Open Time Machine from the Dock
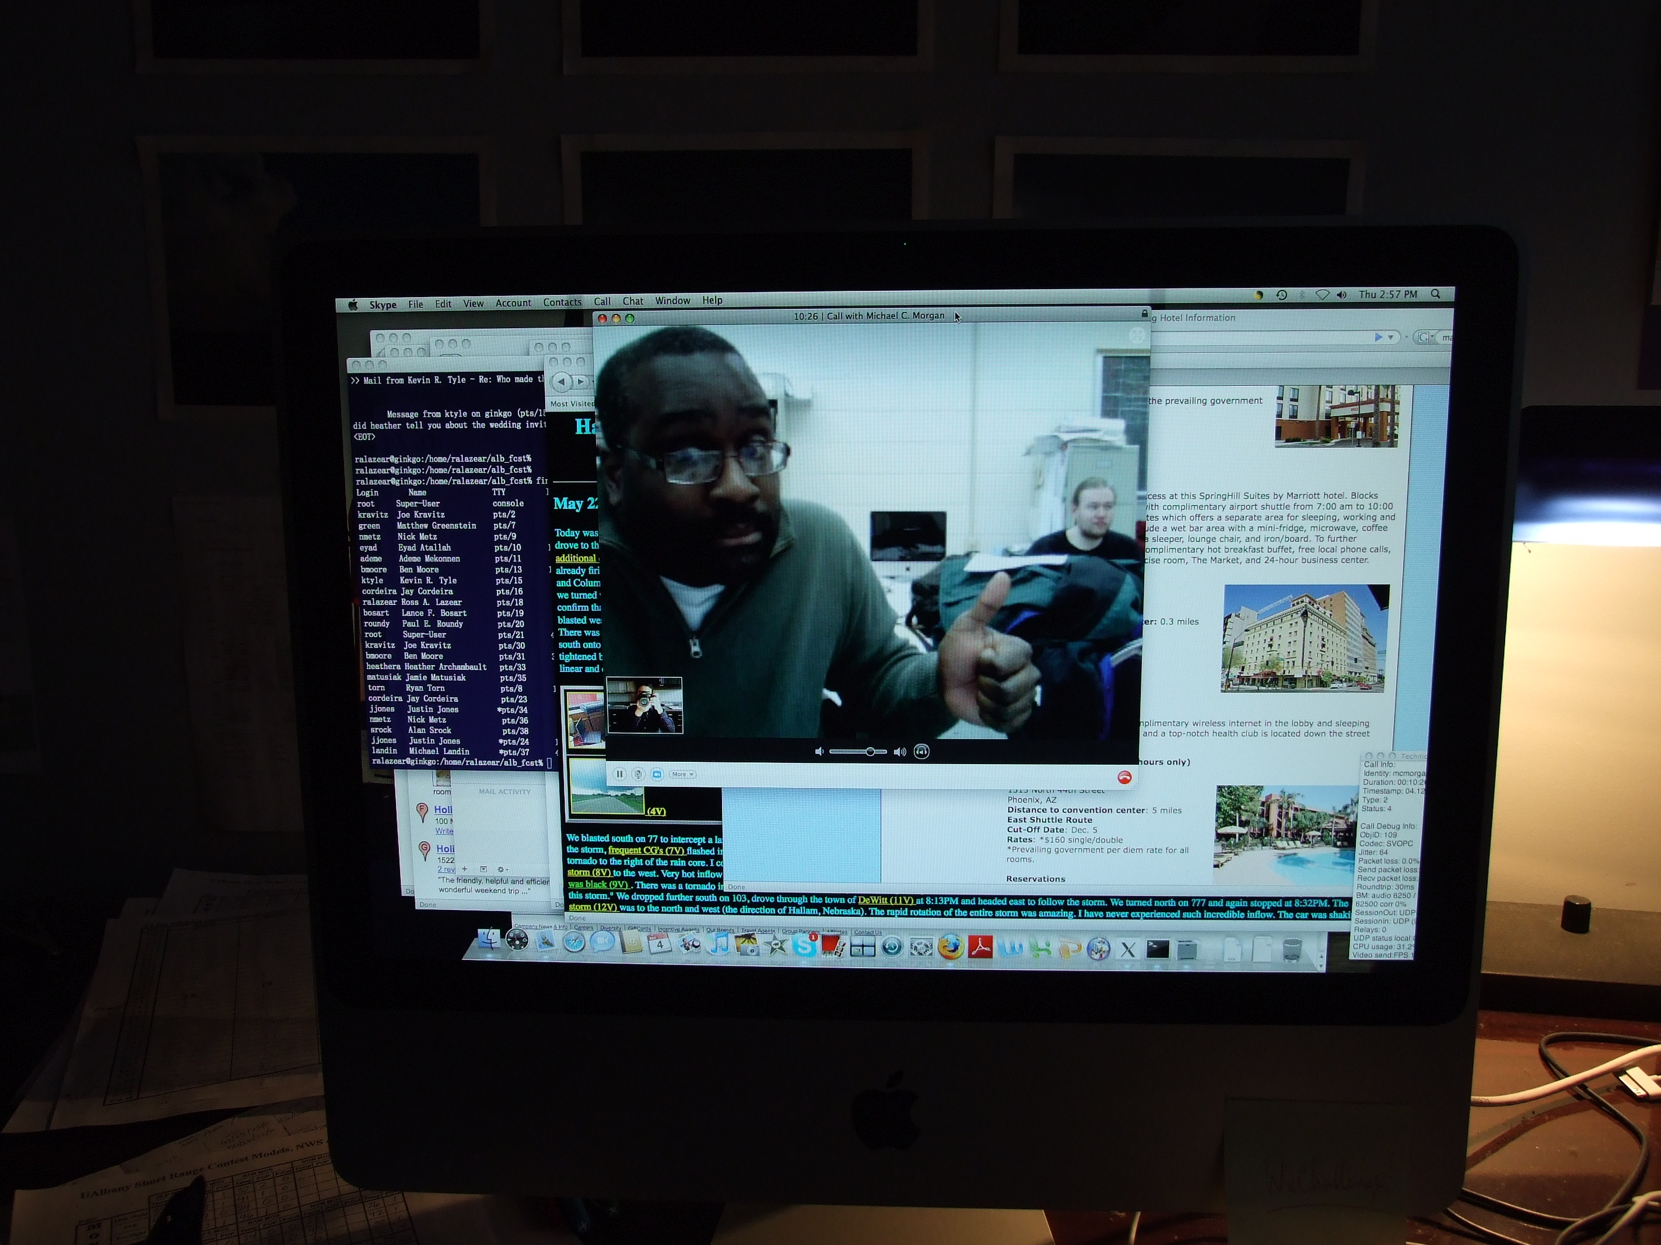The width and height of the screenshot is (1661, 1245). 893,947
